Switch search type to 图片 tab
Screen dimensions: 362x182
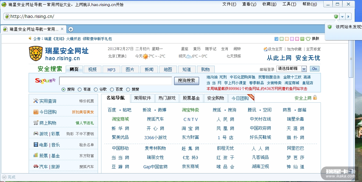pos(130,69)
